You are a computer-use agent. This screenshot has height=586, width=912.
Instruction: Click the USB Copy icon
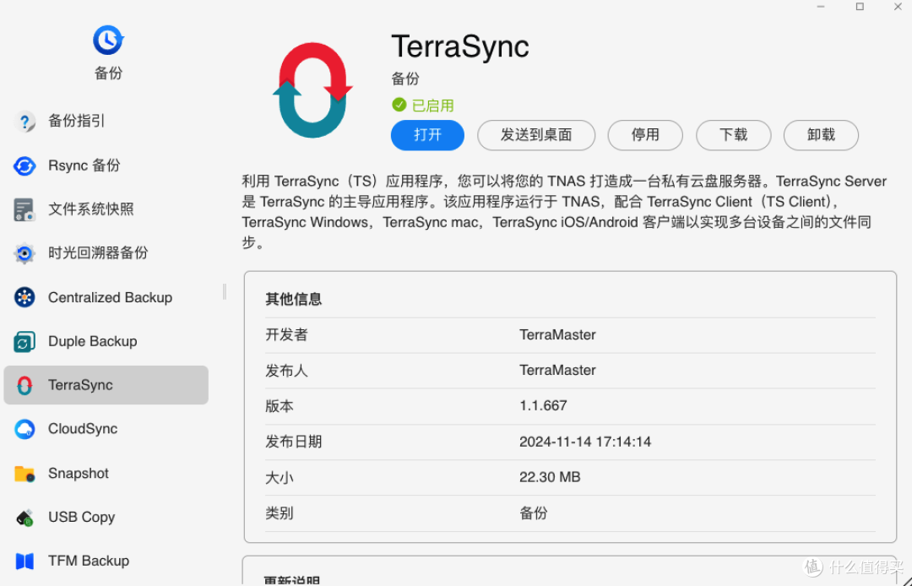[x=24, y=518]
